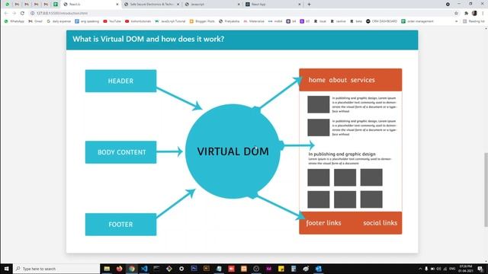Expand the bookmarks overflow chevron

pos(456,21)
